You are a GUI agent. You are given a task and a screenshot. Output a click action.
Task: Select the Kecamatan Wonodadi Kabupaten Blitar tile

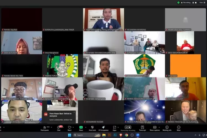(x=104, y=43)
